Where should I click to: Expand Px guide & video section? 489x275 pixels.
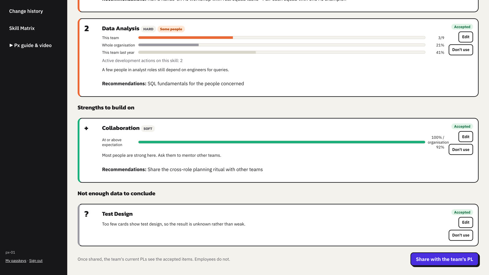tap(31, 46)
